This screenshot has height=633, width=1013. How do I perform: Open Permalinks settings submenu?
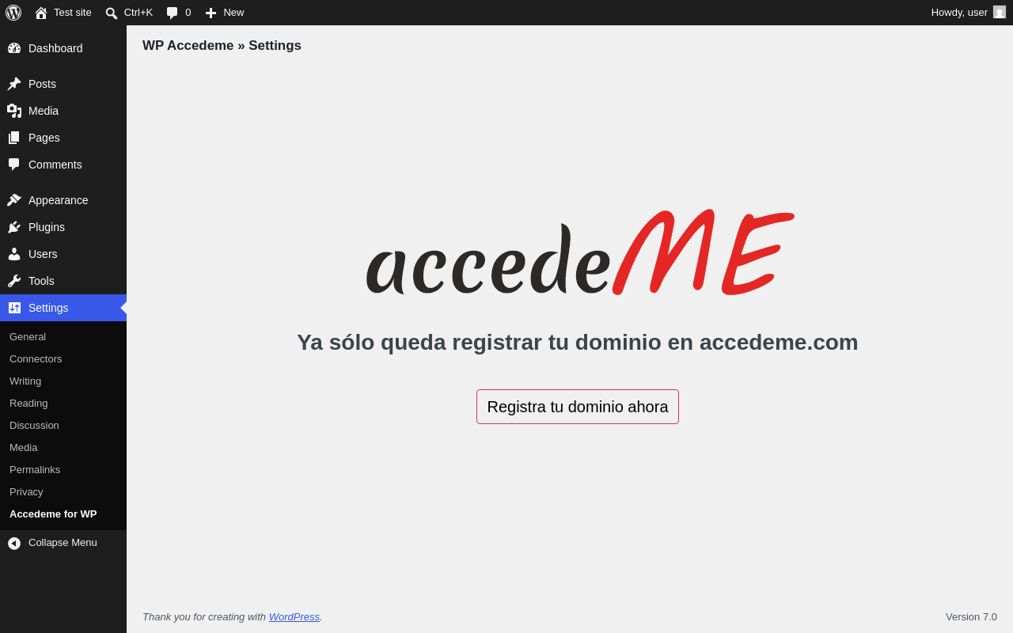pyautogui.click(x=63, y=469)
